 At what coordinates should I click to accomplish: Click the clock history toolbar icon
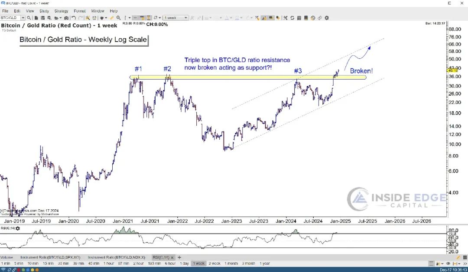pyautogui.click(x=312, y=18)
